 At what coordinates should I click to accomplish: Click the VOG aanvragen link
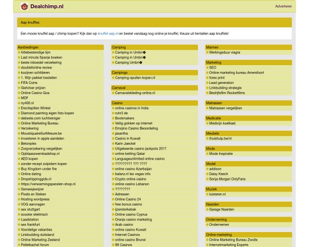pyautogui.click(x=33, y=204)
